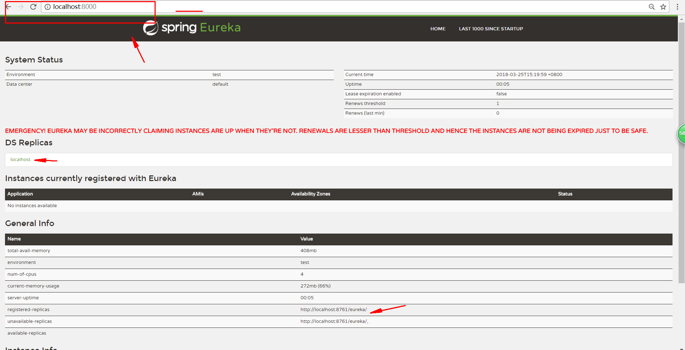This screenshot has height=350, width=685.
Task: Select the 'Instances currently registered with Eureka' heading
Action: [x=91, y=178]
